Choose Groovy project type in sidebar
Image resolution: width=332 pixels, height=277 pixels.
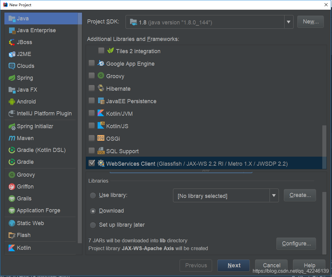pos(41,175)
